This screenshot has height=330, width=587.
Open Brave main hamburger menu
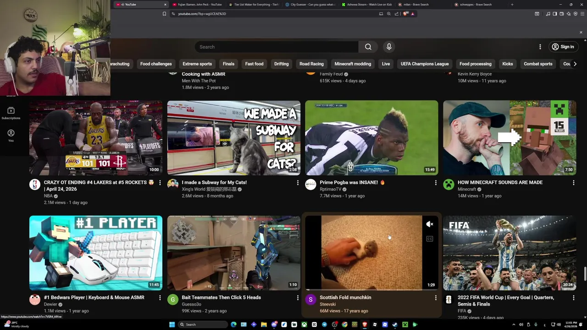click(581, 14)
